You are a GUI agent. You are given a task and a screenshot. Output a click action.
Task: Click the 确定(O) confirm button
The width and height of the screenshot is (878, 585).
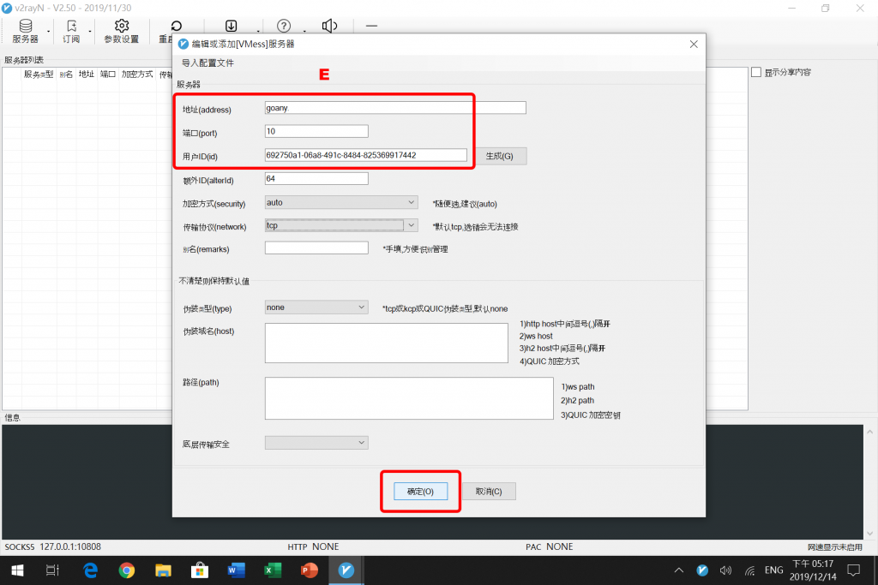point(420,491)
